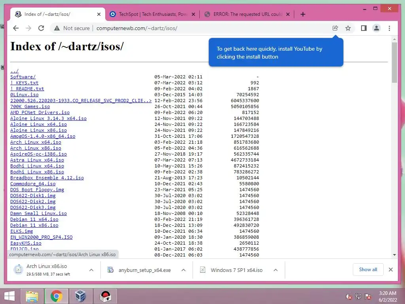Download DOS622-Disk2.img
The height and width of the screenshot is (304, 405).
(x=33, y=201)
